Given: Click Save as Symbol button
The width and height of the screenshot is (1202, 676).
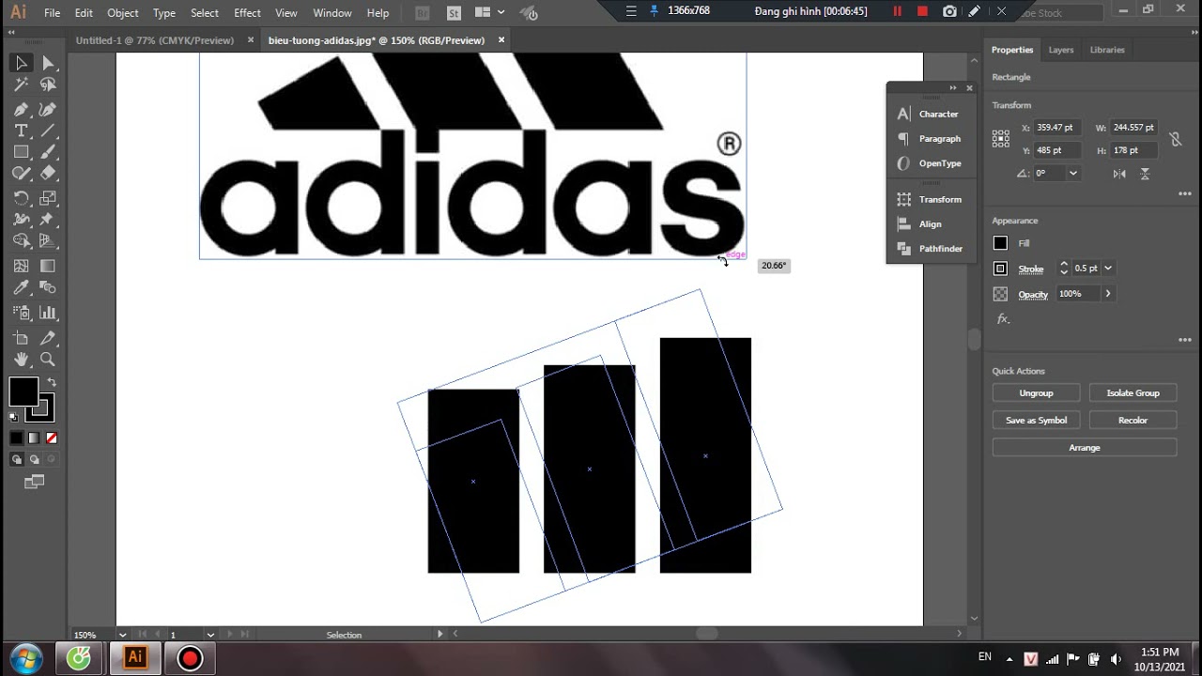Looking at the screenshot, I should point(1036,421).
